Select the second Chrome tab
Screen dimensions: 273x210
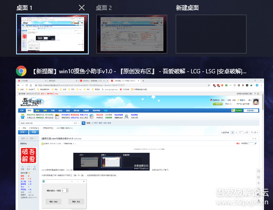coord(63,81)
